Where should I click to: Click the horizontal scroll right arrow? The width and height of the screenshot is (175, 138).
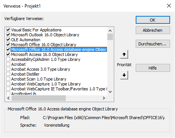coord(104,98)
